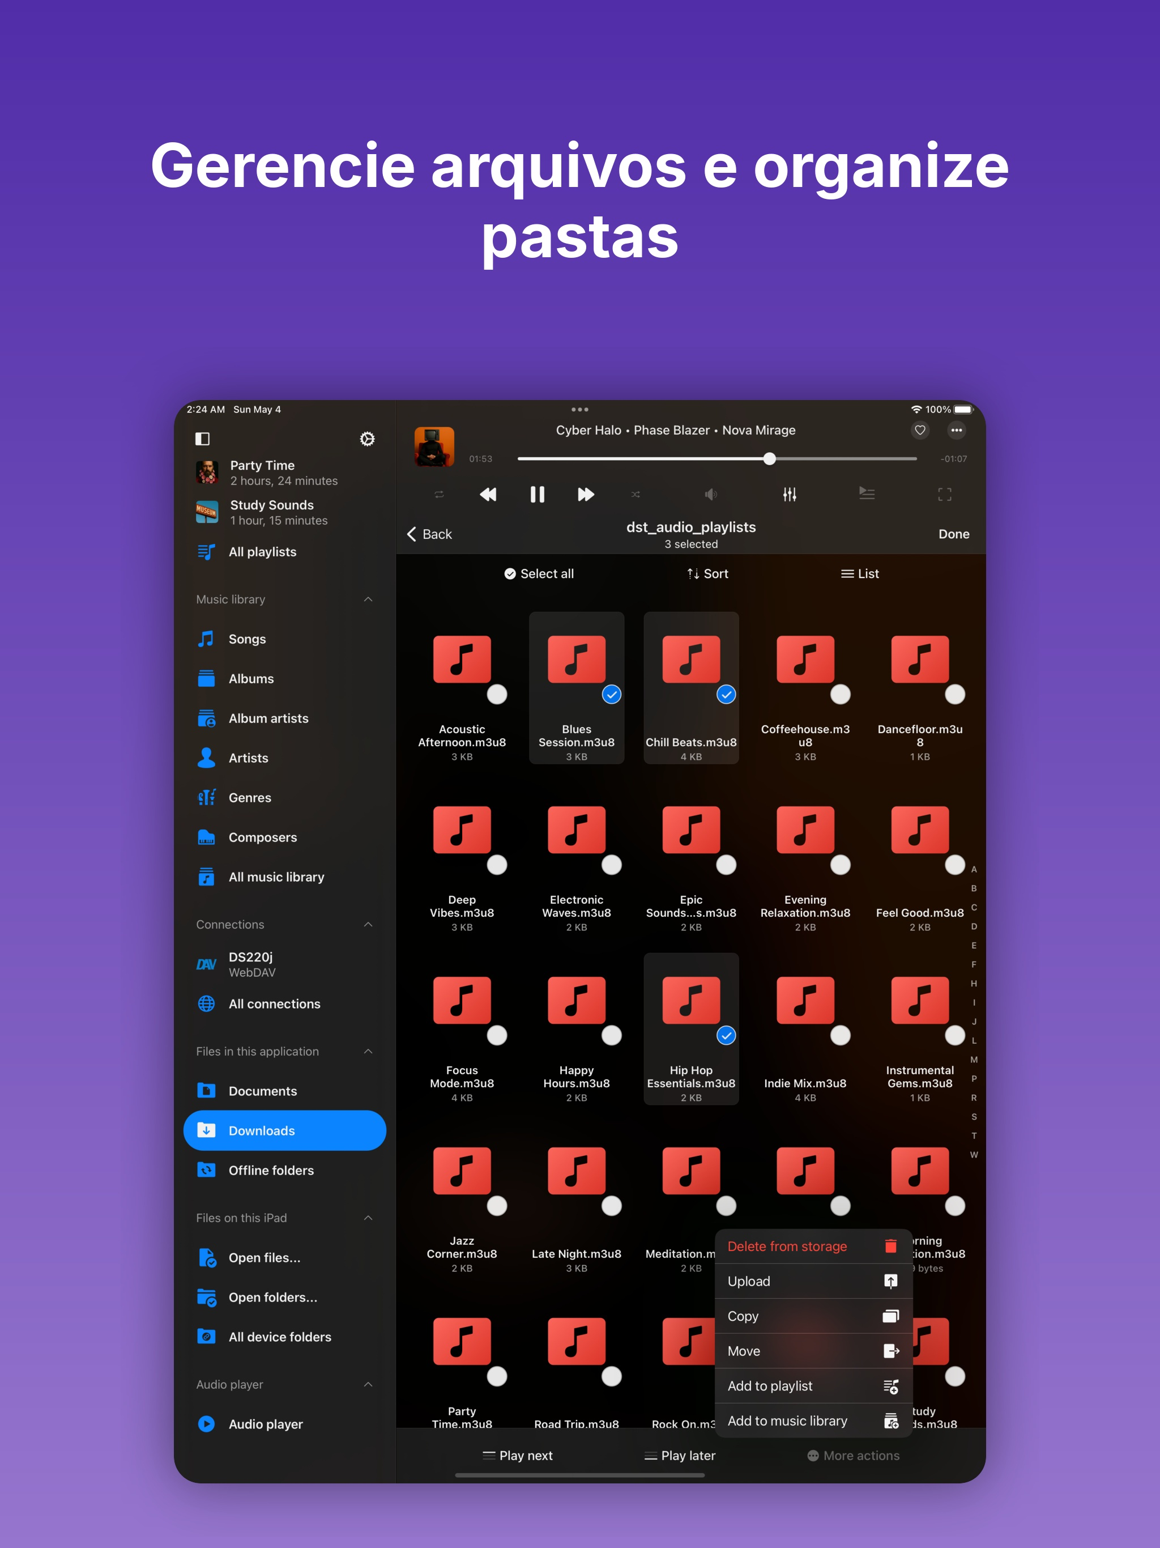Choose Copy from context menu

(813, 1316)
